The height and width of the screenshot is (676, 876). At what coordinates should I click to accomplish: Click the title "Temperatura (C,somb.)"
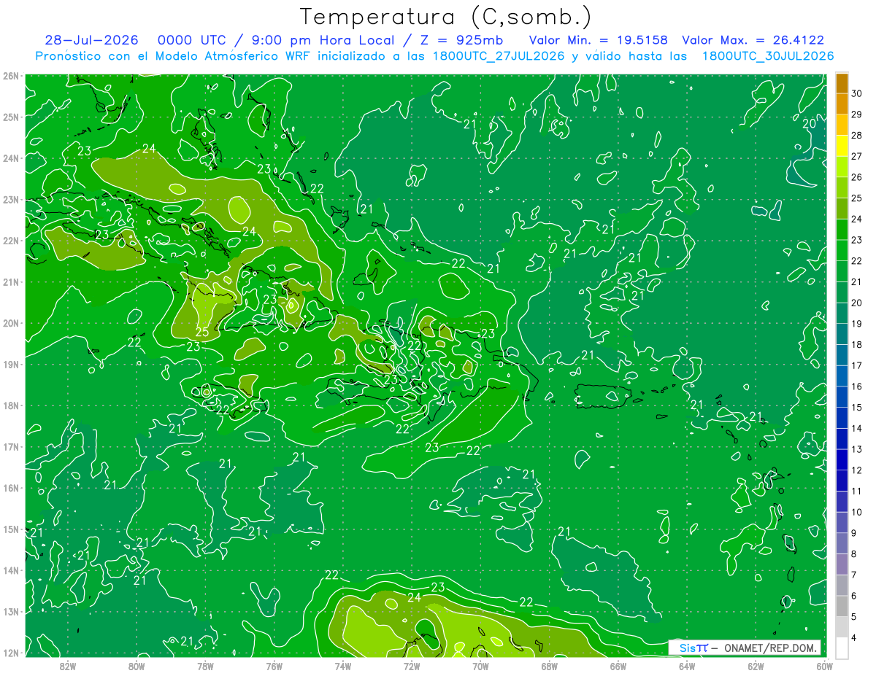point(446,17)
